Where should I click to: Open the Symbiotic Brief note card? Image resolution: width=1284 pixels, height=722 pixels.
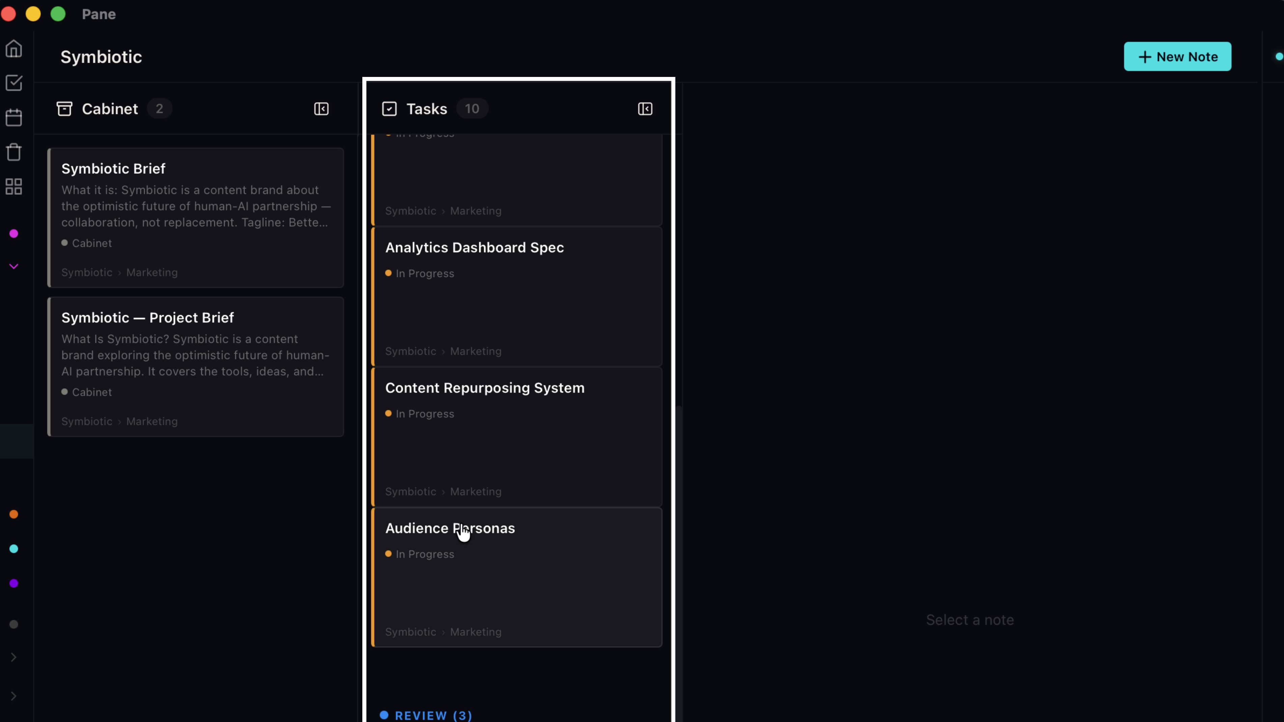click(x=195, y=217)
